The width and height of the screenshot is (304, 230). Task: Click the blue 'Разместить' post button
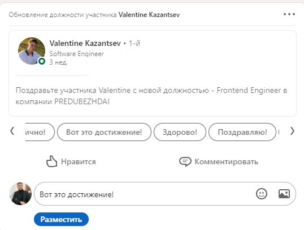pyautogui.click(x=61, y=219)
